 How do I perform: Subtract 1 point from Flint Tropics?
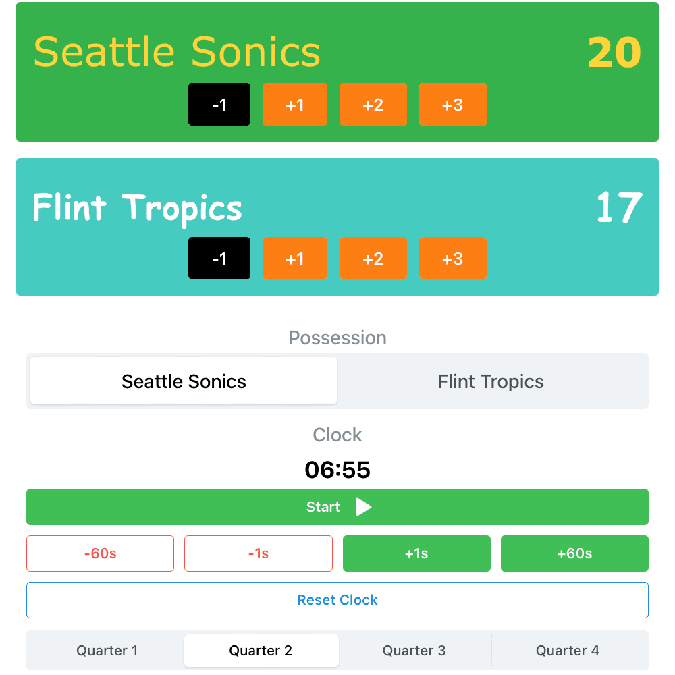(x=219, y=259)
